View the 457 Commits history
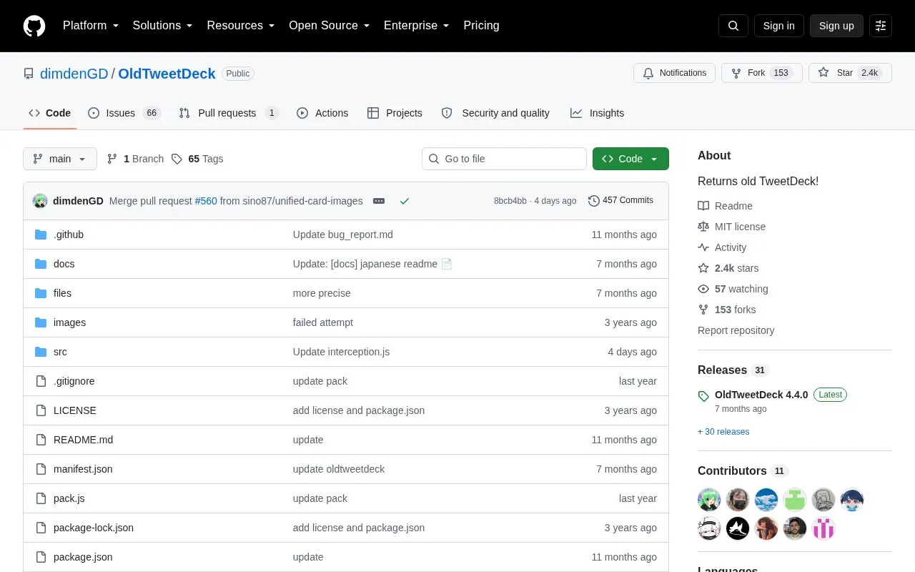Viewport: 915px width, 572px height. (620, 200)
